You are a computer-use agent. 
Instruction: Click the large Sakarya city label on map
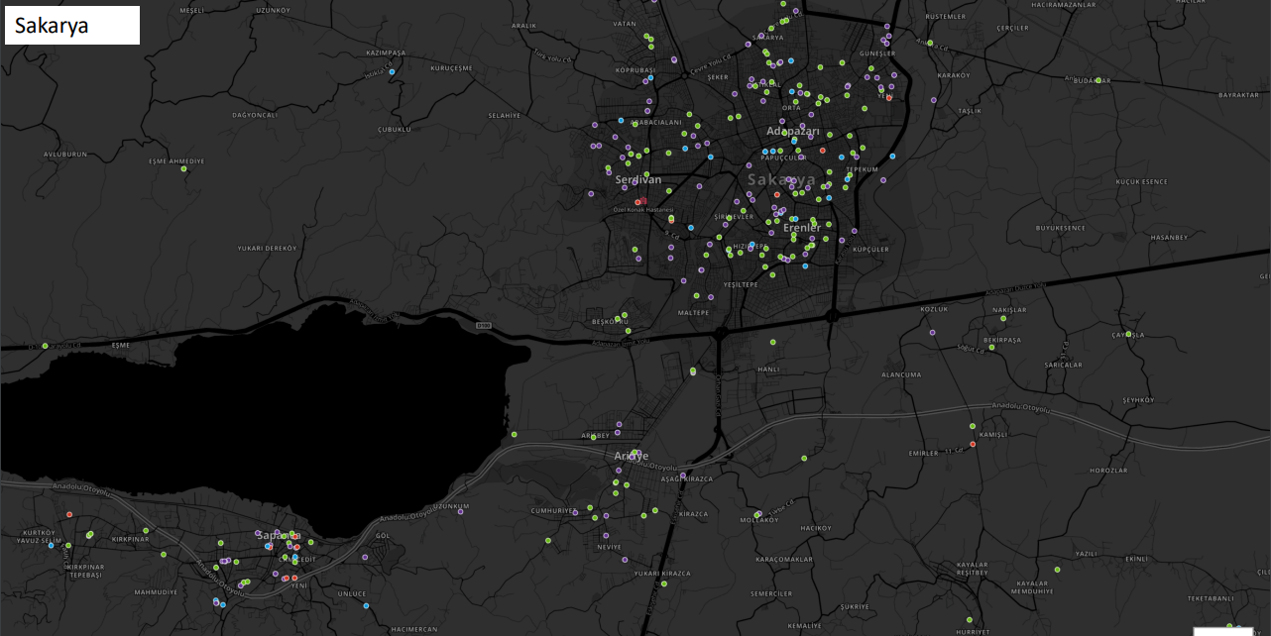point(781,179)
